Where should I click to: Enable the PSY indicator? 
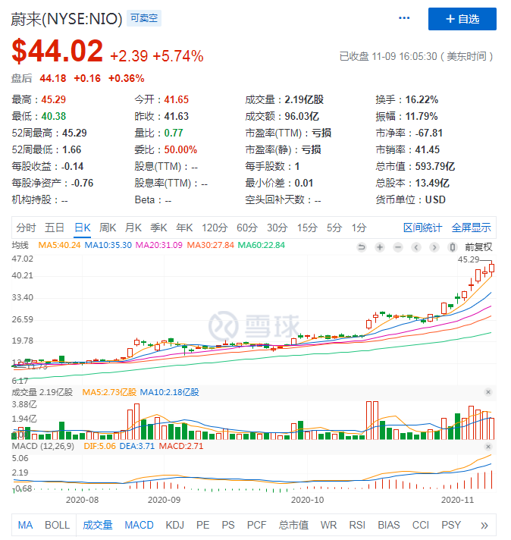coord(451,525)
